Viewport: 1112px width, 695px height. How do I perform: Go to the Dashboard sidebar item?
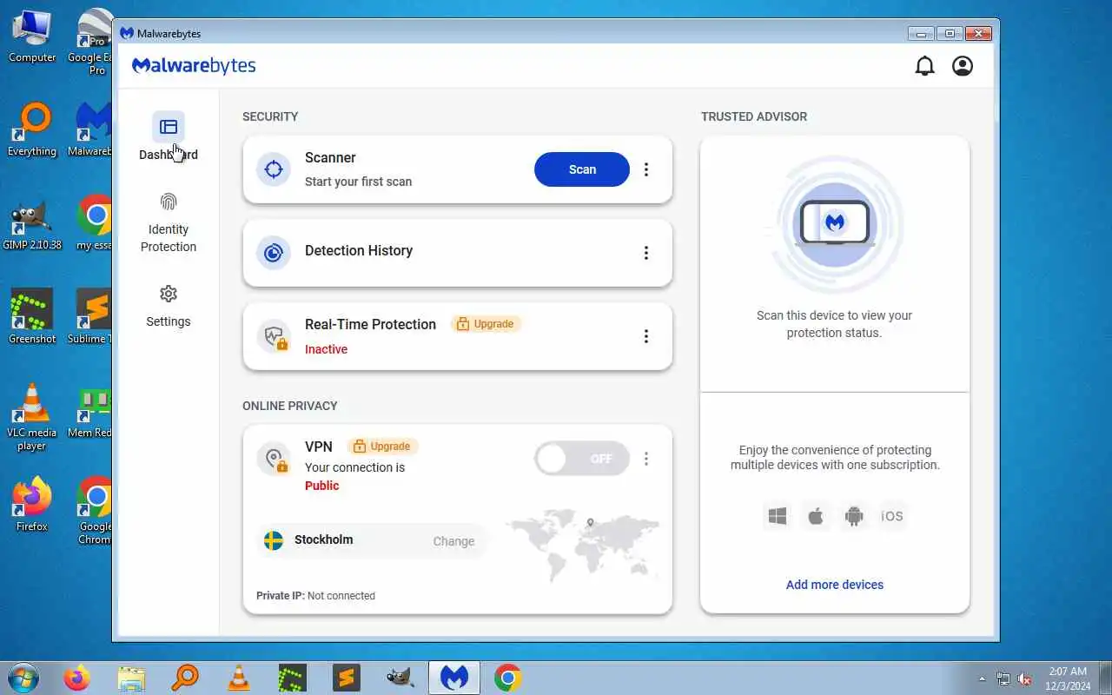pyautogui.click(x=169, y=137)
